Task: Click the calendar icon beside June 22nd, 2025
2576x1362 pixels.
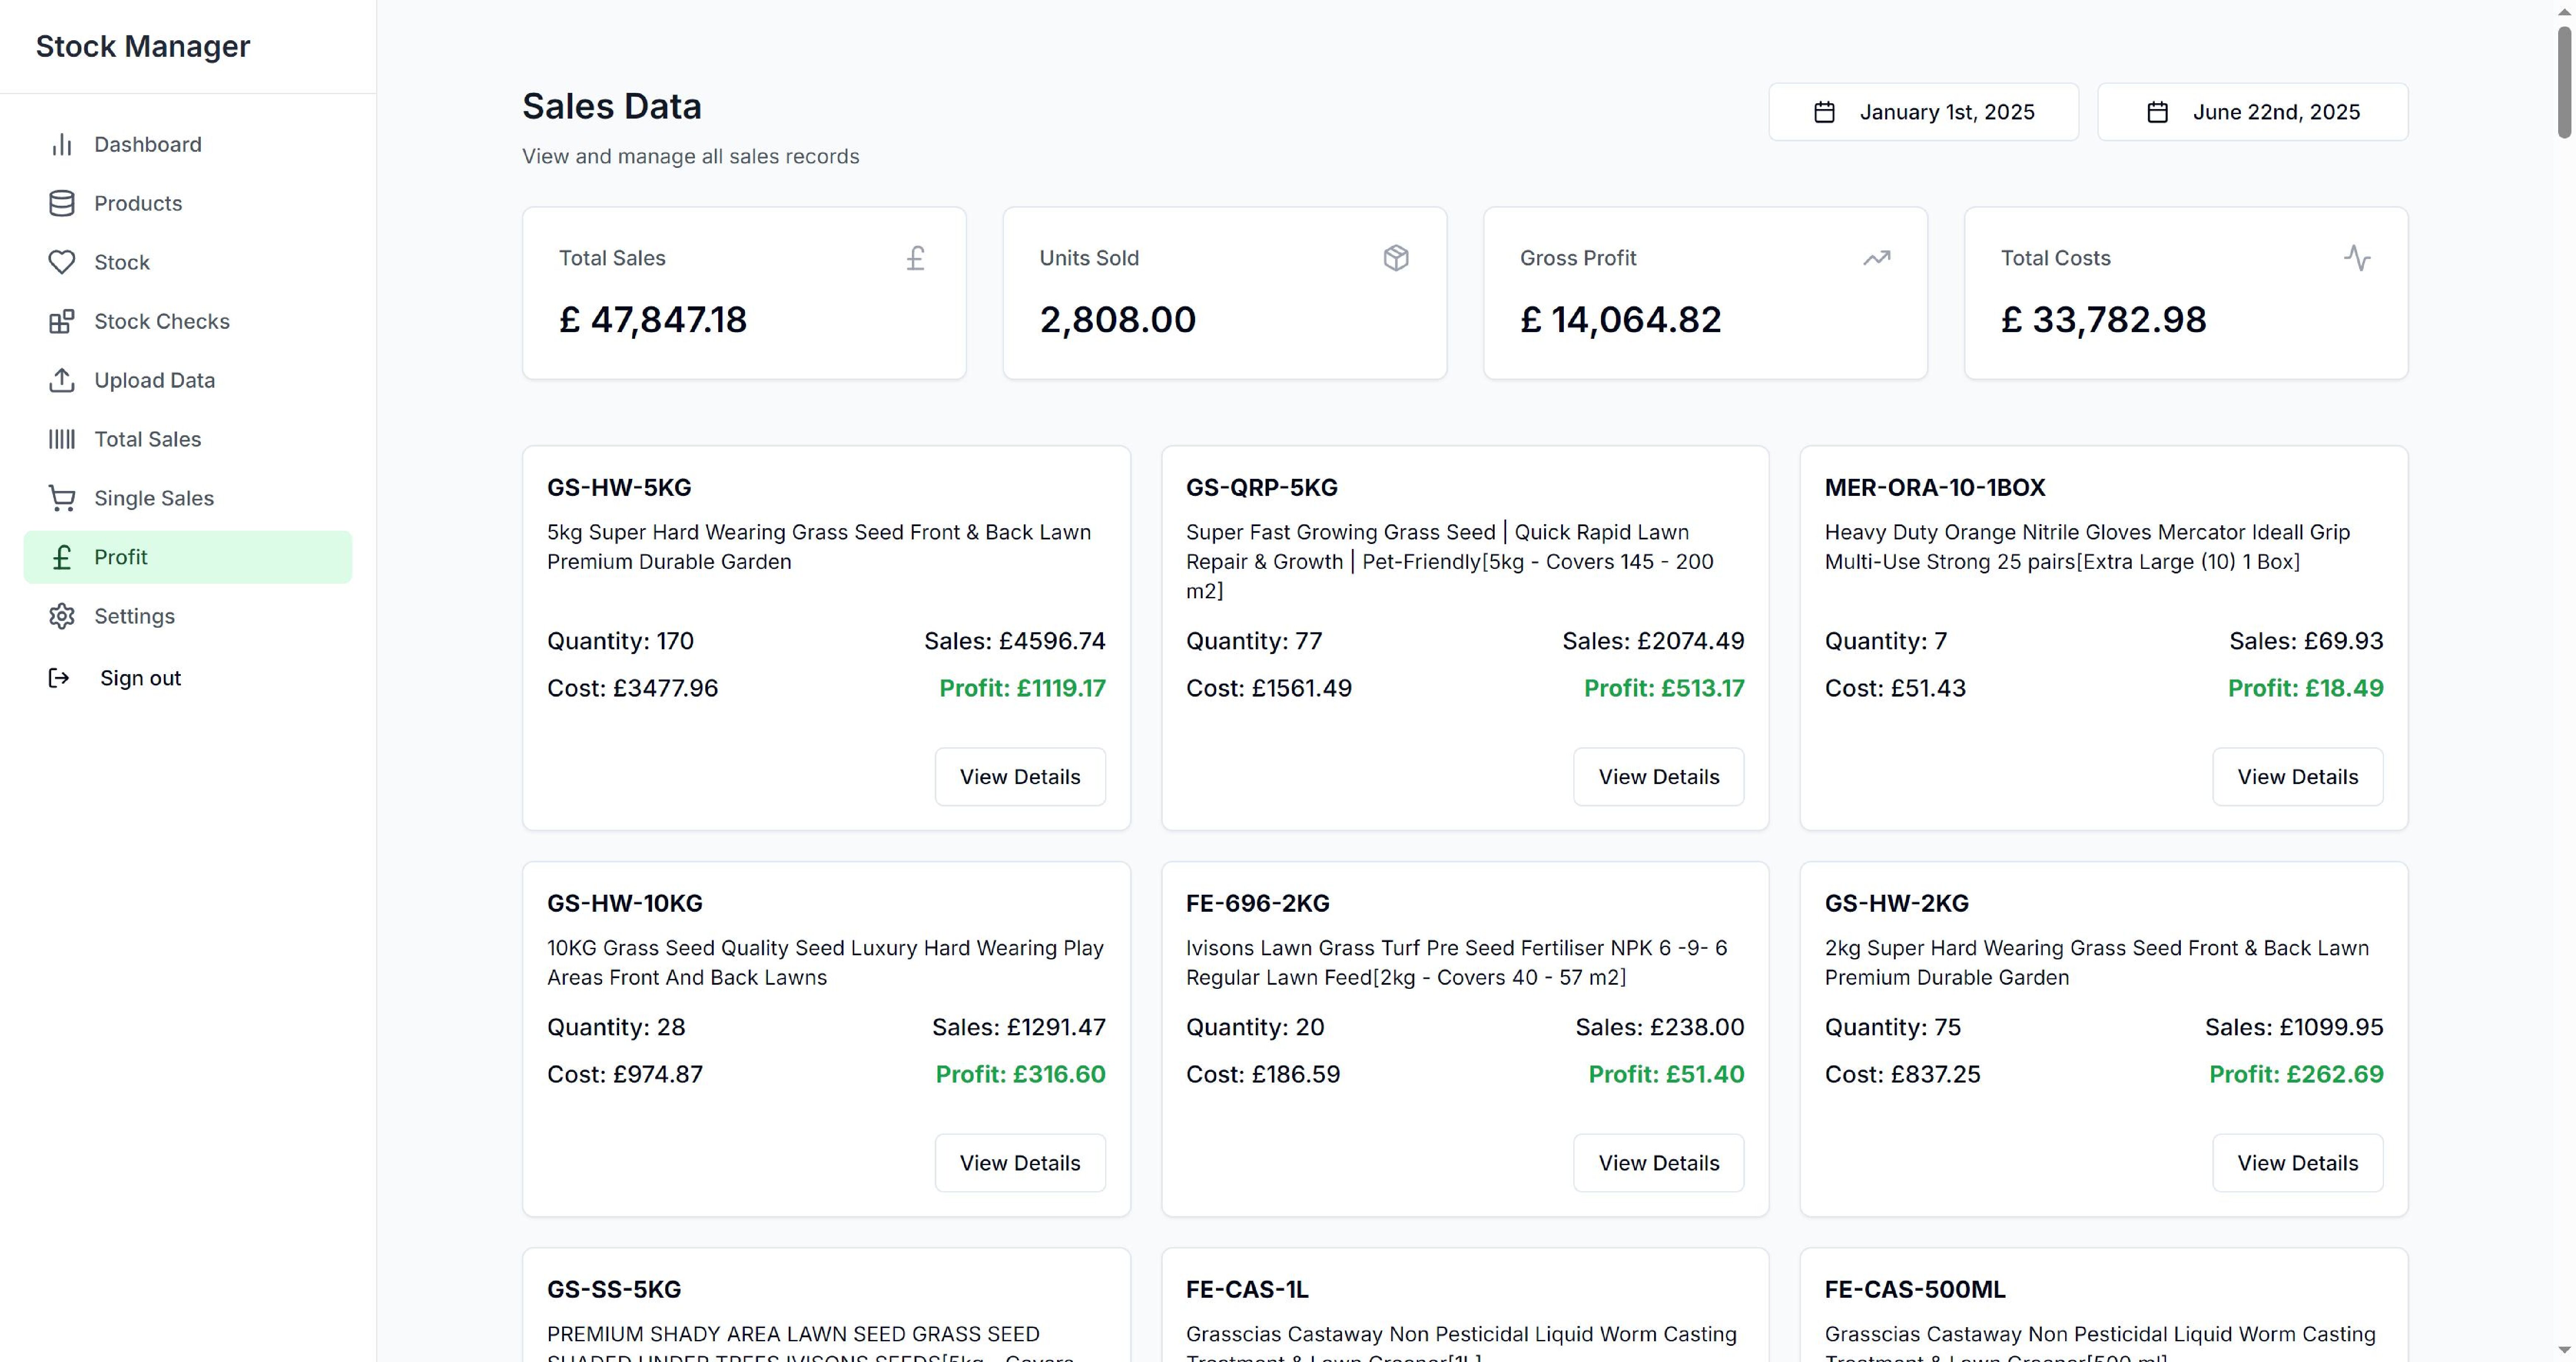Action: coord(2158,112)
